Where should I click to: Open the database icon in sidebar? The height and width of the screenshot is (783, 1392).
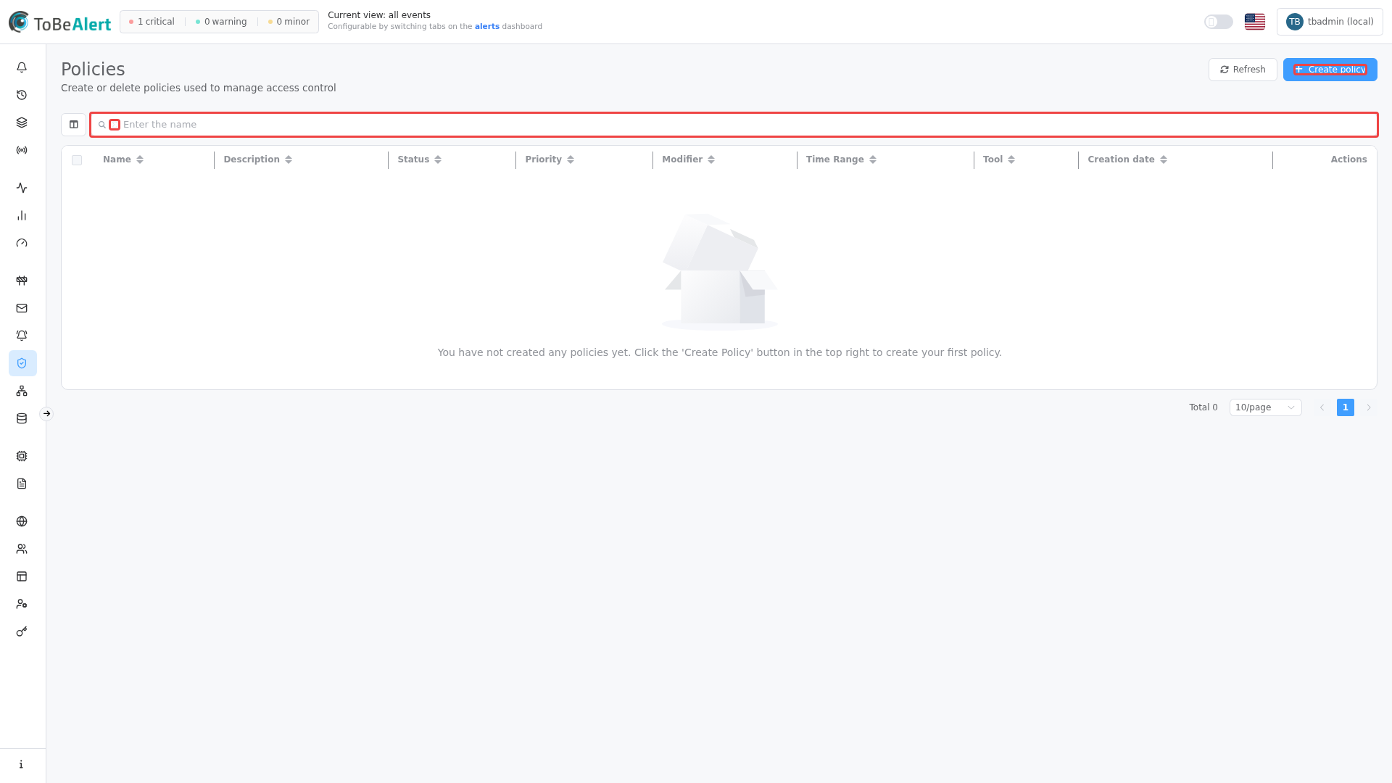(x=22, y=418)
